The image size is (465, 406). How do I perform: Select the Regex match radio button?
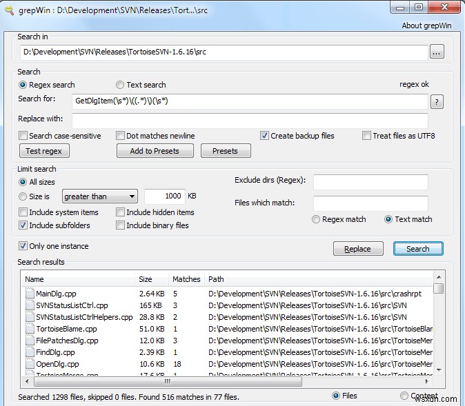[316, 219]
